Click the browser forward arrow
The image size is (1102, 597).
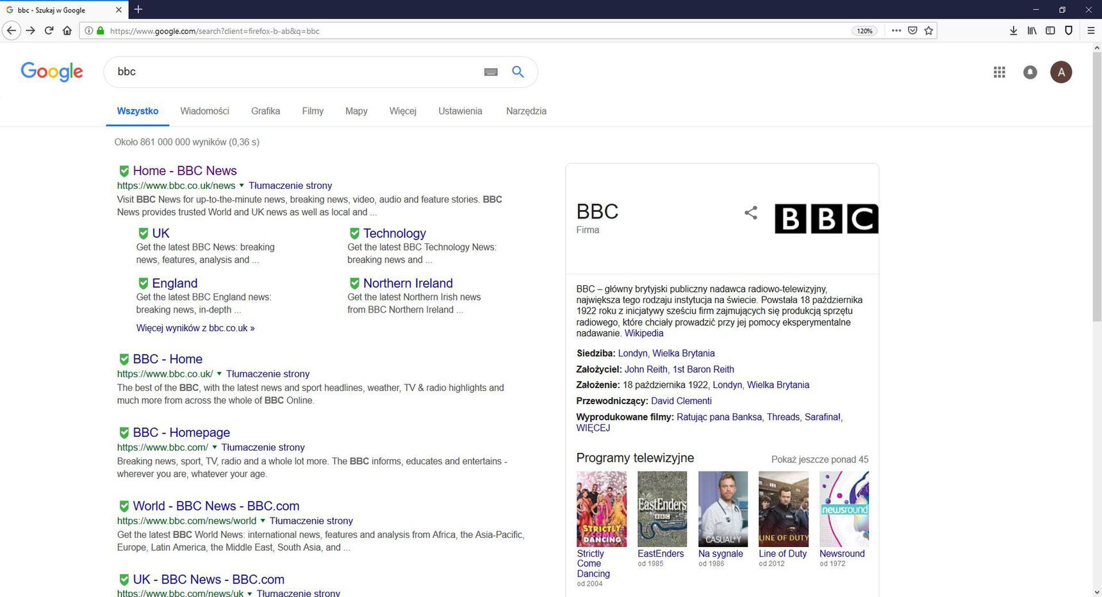(x=30, y=31)
